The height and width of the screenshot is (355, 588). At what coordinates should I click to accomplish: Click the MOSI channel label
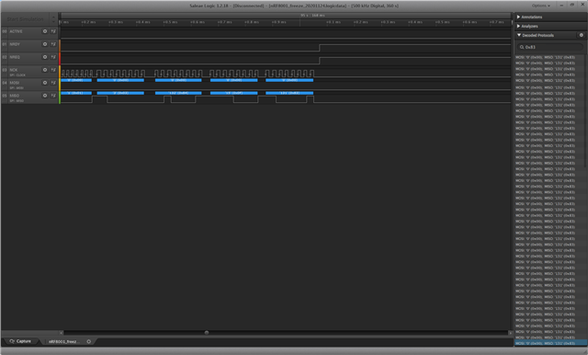click(15, 83)
